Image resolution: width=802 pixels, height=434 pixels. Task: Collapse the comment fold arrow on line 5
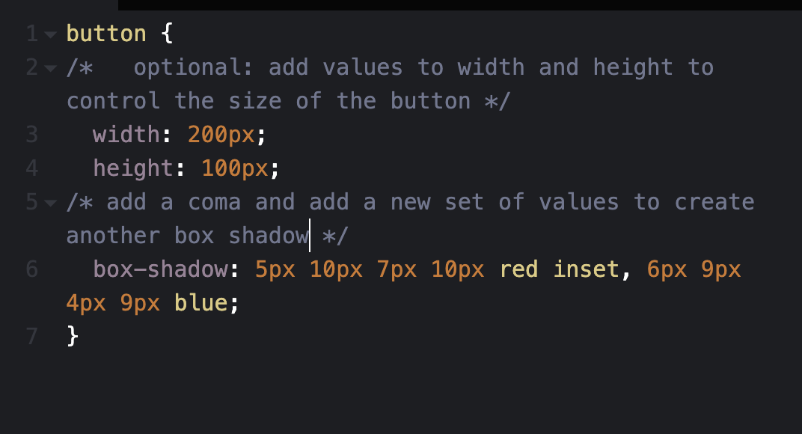pos(51,203)
